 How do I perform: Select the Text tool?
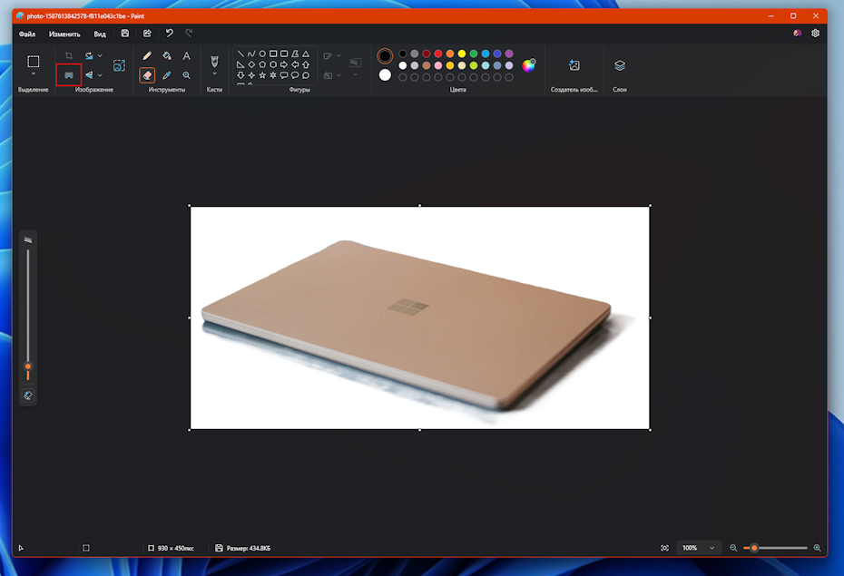[x=186, y=55]
